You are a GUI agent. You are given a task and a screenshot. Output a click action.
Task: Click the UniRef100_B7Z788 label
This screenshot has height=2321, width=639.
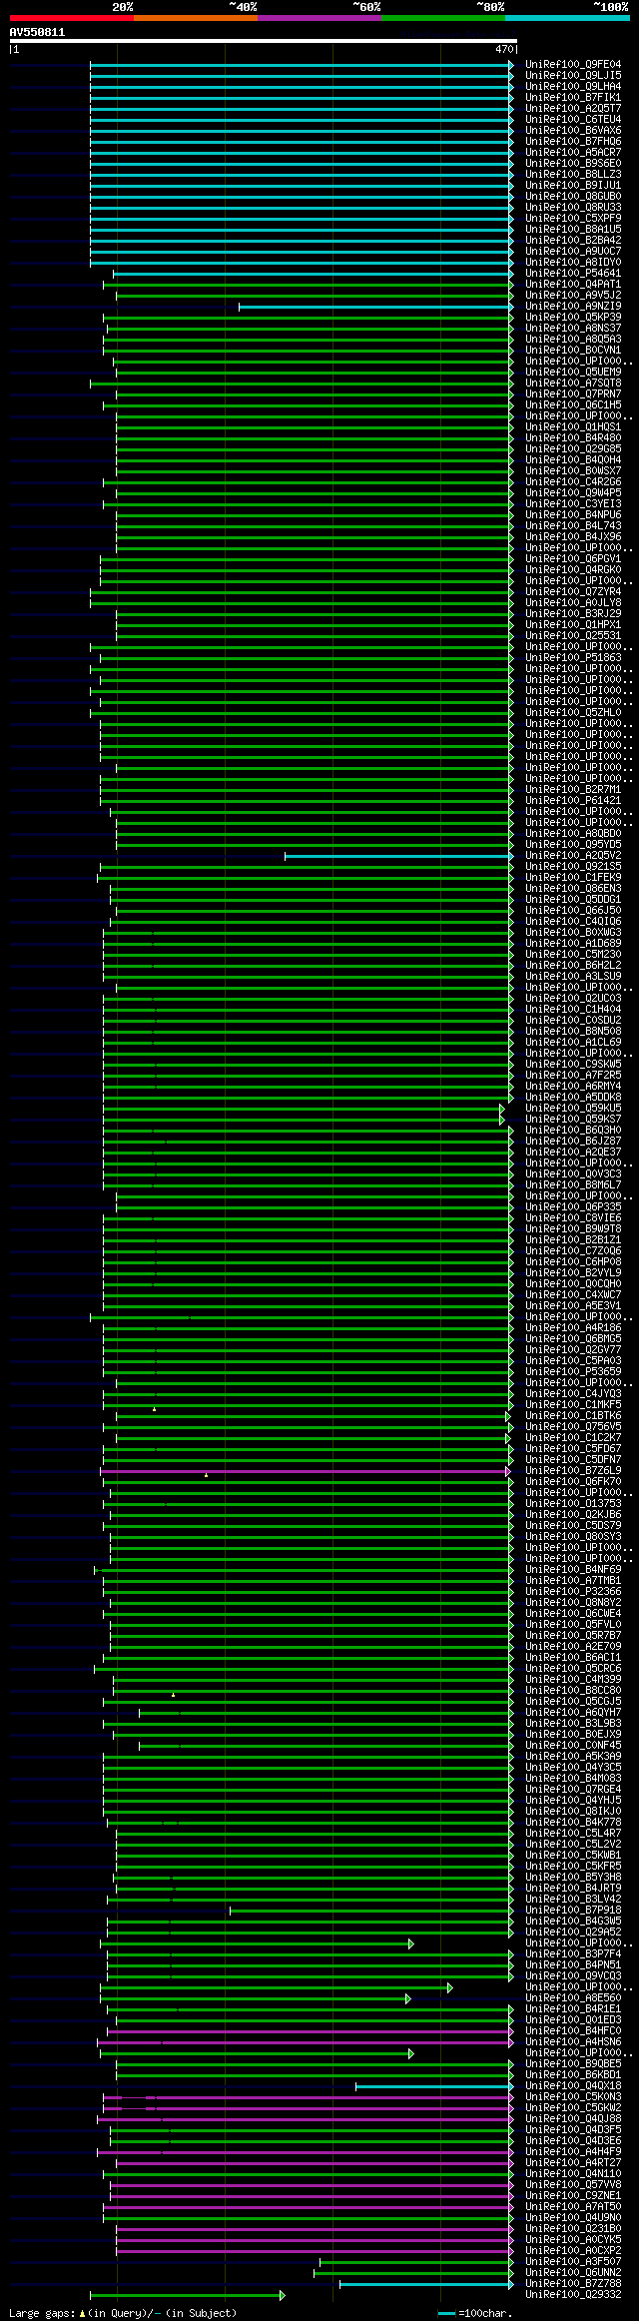click(x=573, y=2284)
